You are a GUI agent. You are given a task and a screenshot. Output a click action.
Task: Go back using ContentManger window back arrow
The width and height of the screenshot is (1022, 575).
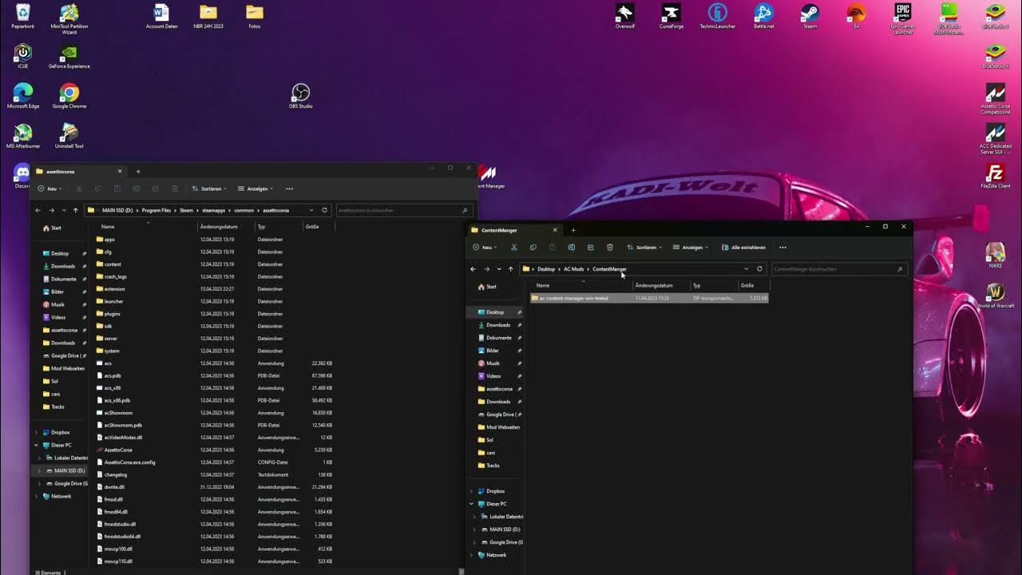pyautogui.click(x=473, y=269)
